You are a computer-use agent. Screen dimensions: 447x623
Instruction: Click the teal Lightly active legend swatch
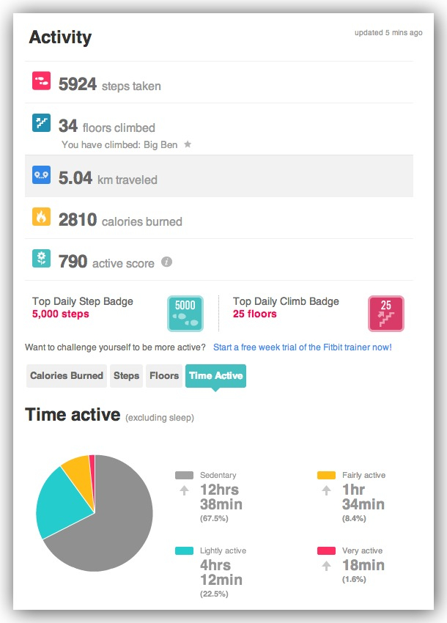185,550
